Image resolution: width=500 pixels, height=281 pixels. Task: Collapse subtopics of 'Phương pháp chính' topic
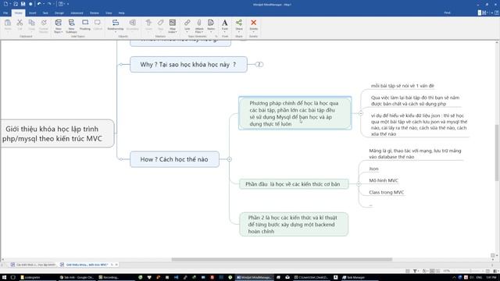pyautogui.click(x=361, y=113)
